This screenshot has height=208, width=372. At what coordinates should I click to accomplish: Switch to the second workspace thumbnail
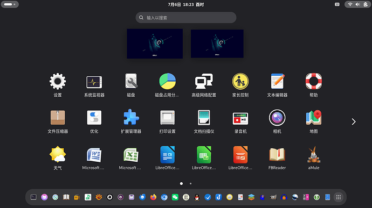point(217,44)
